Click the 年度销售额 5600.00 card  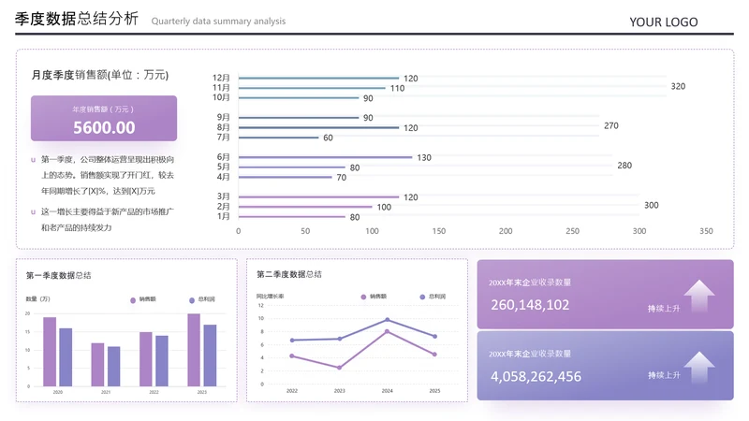tap(104, 119)
